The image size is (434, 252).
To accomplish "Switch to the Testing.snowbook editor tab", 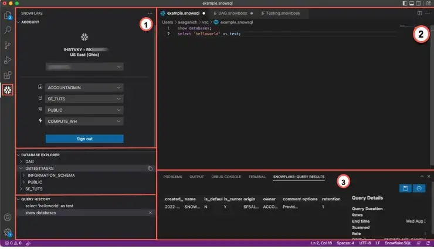I will pos(283,14).
